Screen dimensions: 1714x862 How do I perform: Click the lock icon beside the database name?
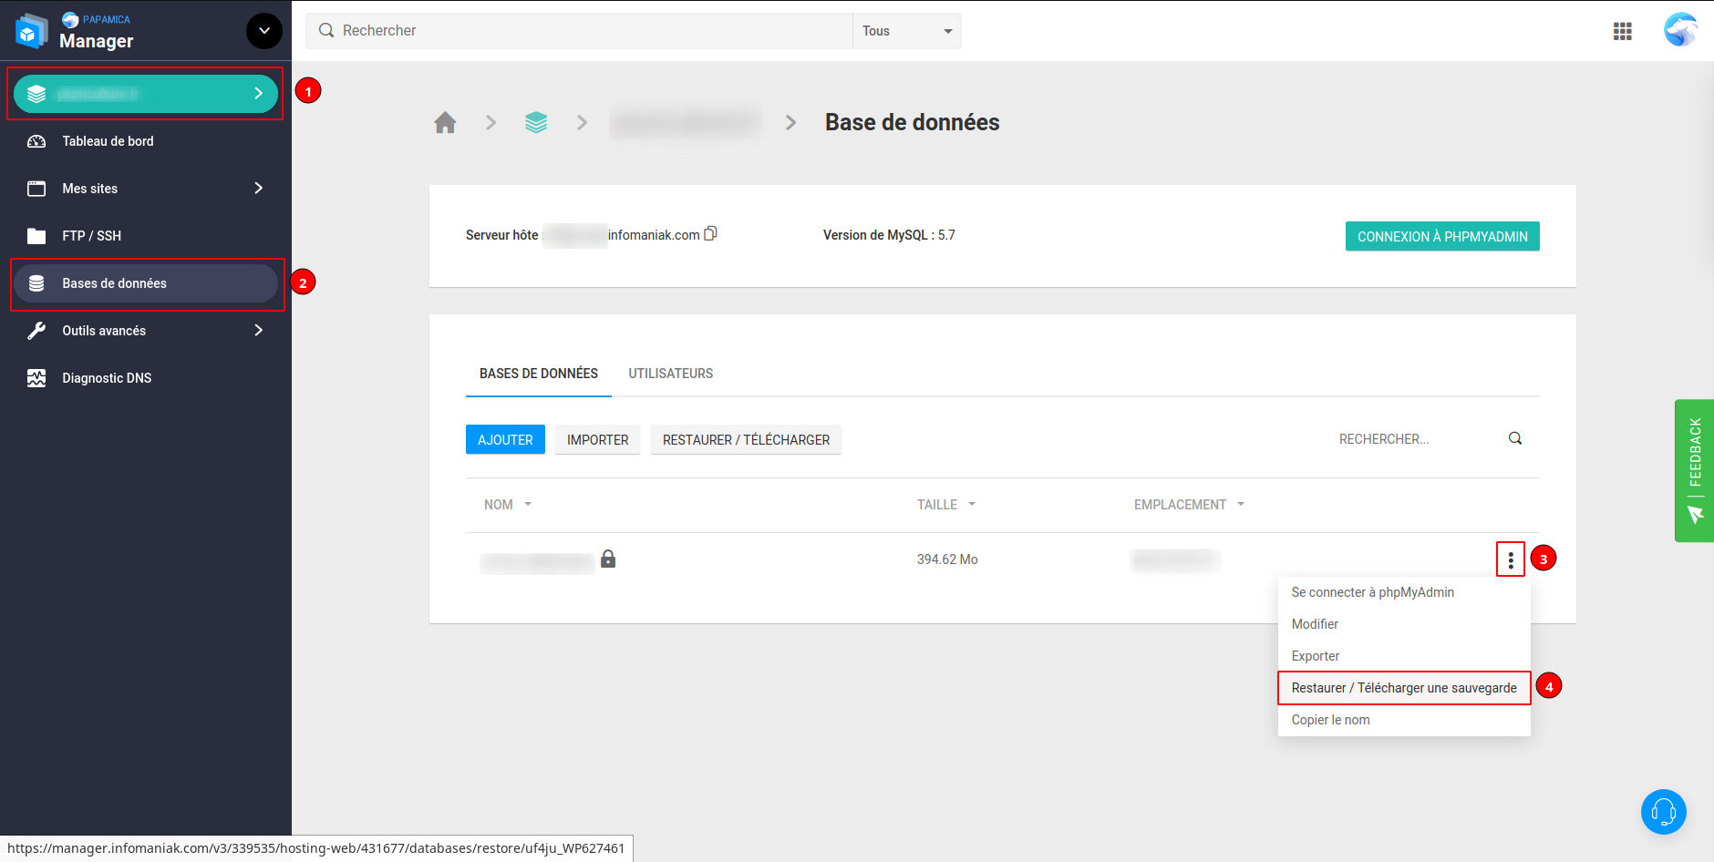click(608, 559)
